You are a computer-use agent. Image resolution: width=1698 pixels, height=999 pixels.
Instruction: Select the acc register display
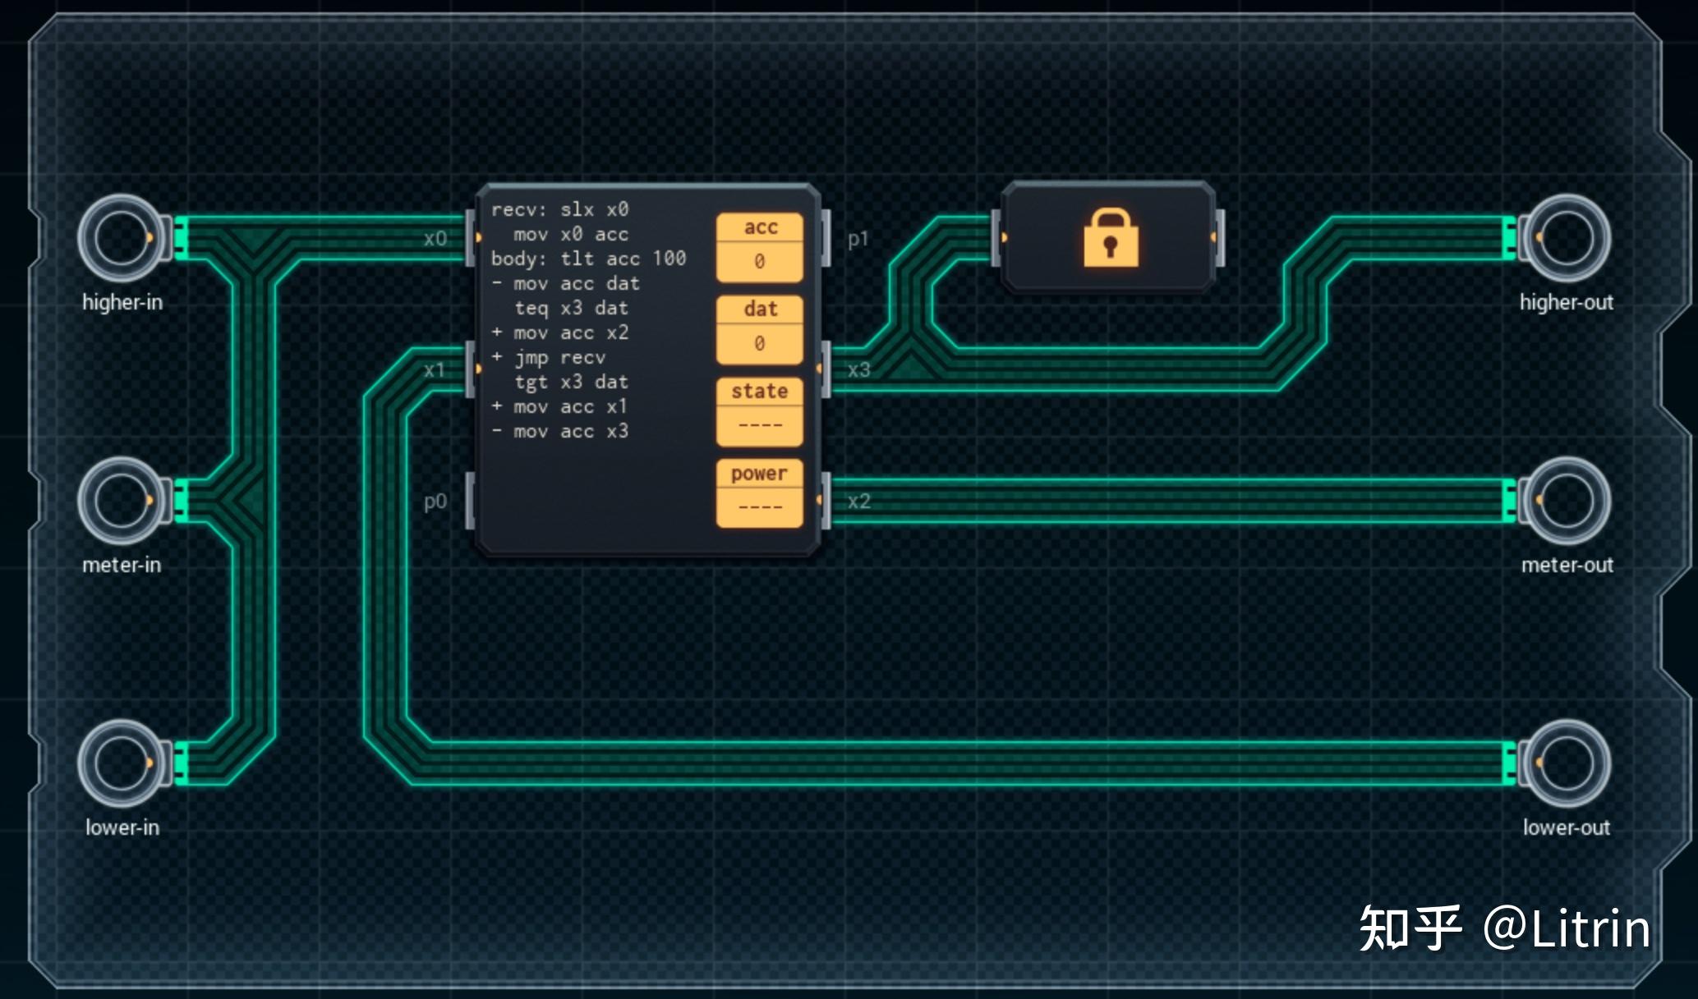coord(759,248)
